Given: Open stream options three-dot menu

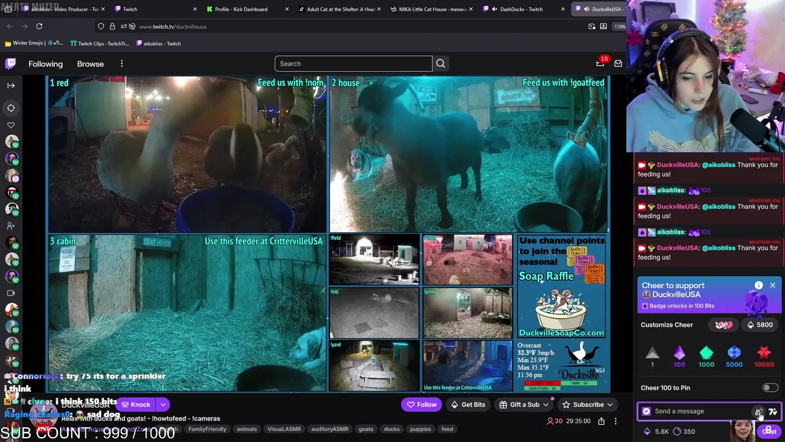Looking at the screenshot, I should pos(616,421).
